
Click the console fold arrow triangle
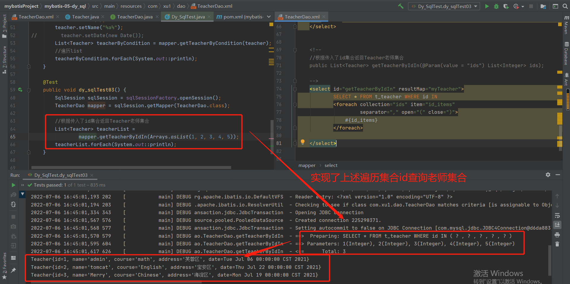(x=23, y=194)
